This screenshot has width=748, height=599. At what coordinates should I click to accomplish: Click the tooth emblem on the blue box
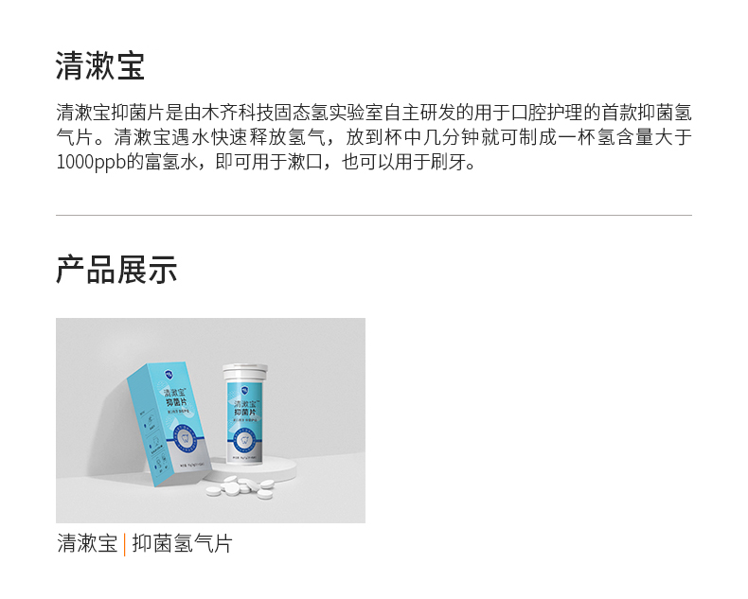pos(183,438)
